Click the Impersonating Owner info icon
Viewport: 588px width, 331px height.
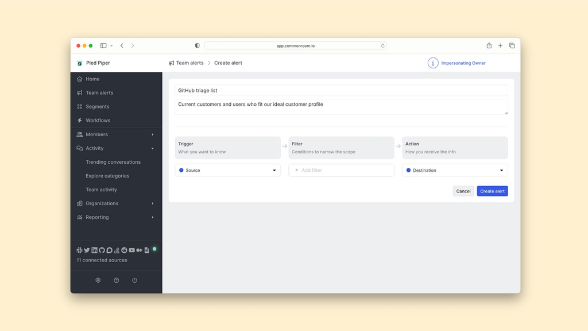[x=433, y=63]
